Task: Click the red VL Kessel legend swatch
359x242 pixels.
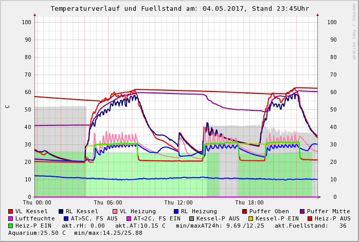Action: coord(10,211)
